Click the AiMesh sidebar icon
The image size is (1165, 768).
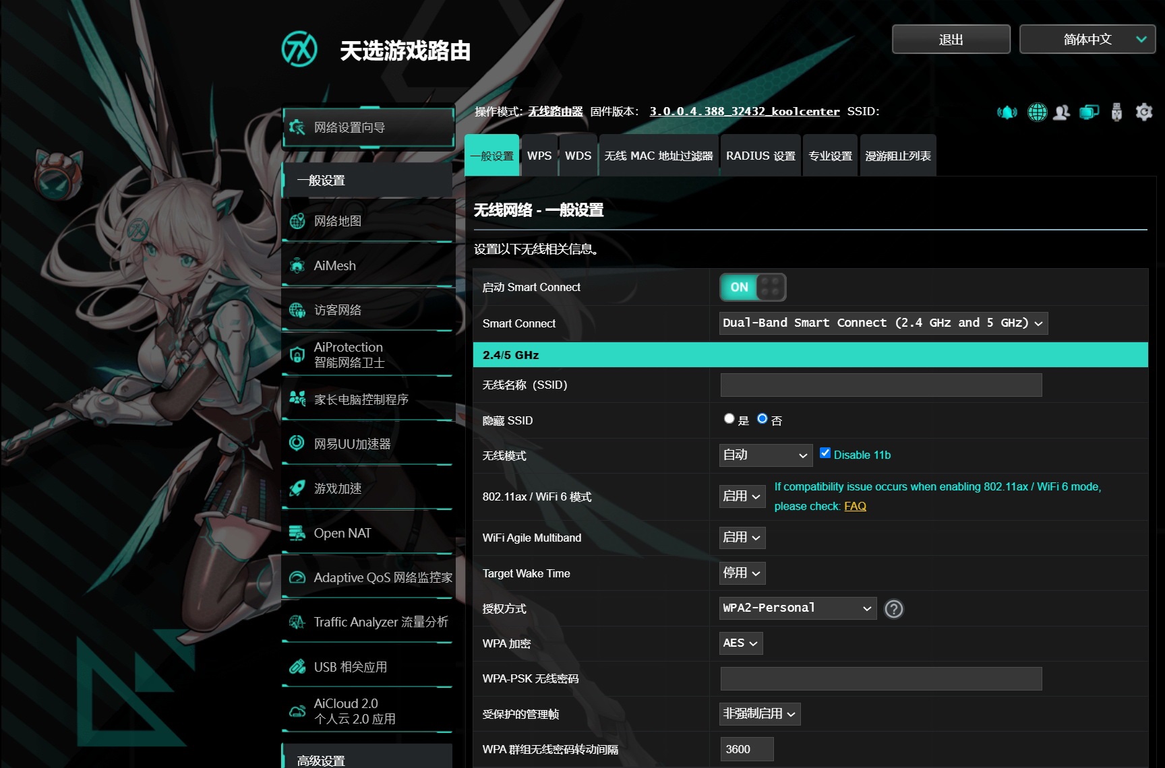click(x=297, y=265)
